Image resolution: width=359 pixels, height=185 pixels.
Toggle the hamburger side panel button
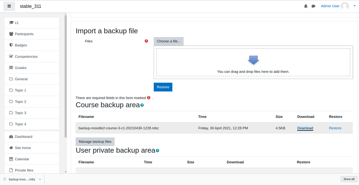pyautogui.click(x=9, y=6)
